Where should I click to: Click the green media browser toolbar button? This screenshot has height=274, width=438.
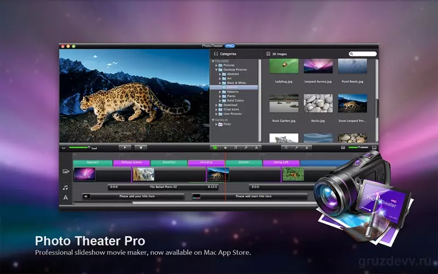tap(215, 147)
